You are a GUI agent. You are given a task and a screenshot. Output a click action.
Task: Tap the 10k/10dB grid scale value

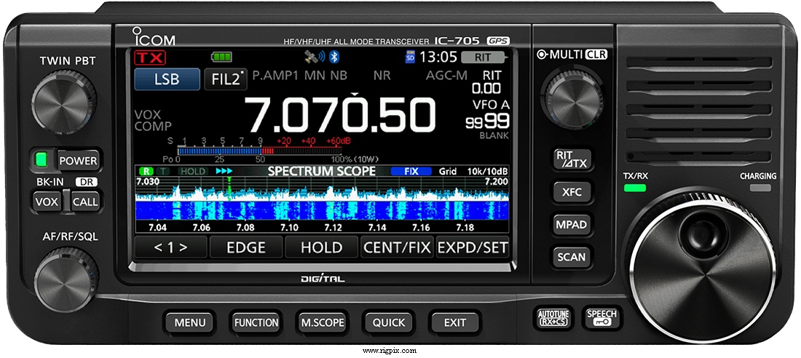[x=488, y=171]
